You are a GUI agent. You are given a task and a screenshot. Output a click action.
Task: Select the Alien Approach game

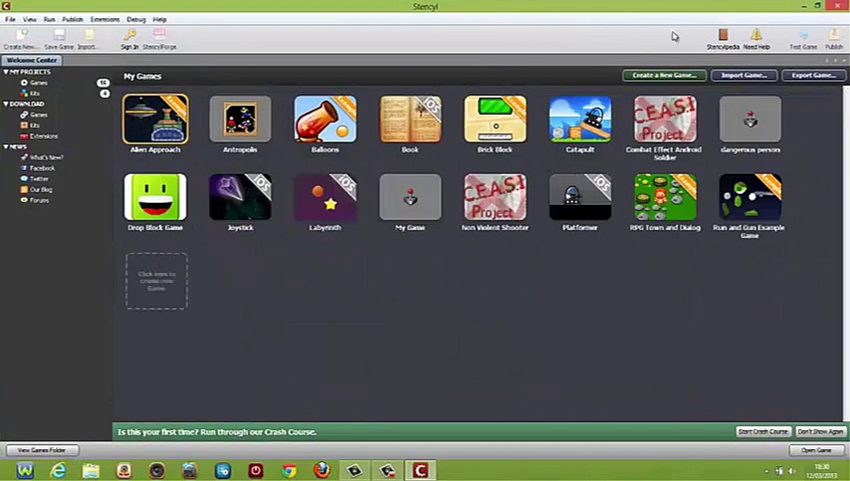point(155,119)
